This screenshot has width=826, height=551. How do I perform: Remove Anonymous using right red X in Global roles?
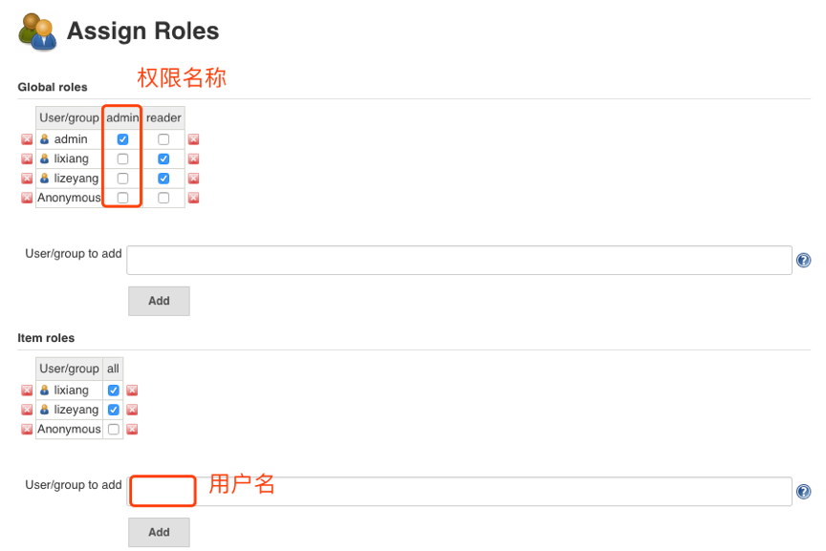193,198
